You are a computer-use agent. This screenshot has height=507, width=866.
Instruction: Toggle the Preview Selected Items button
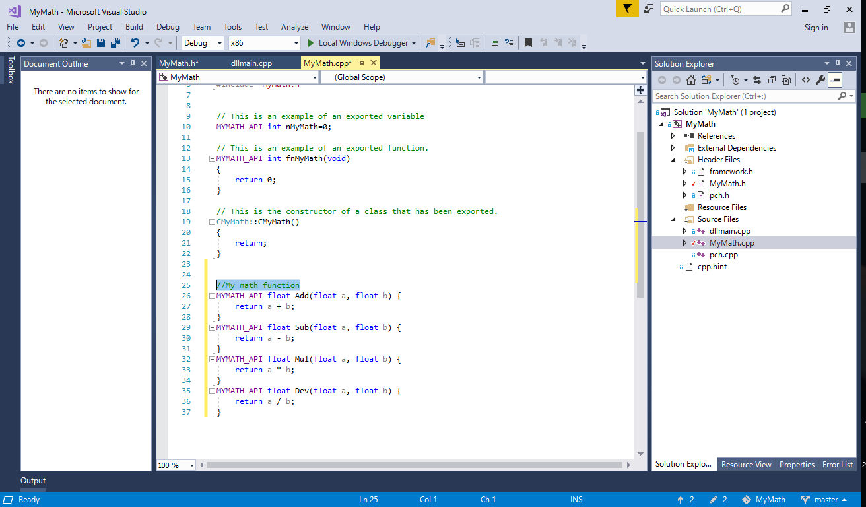point(835,79)
